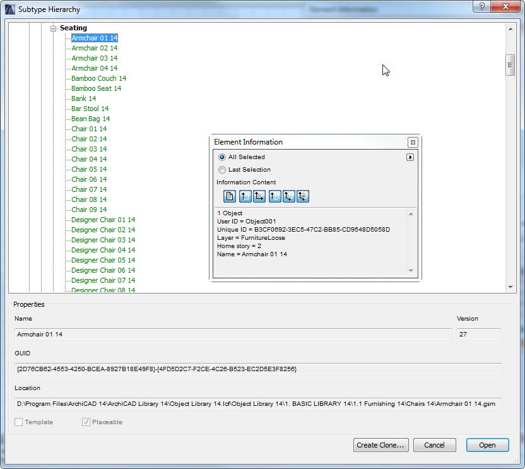Click the '1 Object' info line
The height and width of the screenshot is (469, 525).
(230, 213)
